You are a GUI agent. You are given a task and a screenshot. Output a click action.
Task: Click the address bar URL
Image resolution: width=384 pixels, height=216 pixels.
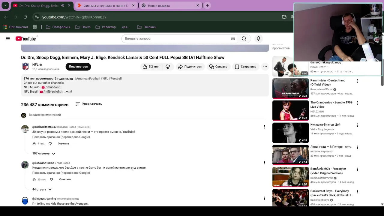pos(74,17)
